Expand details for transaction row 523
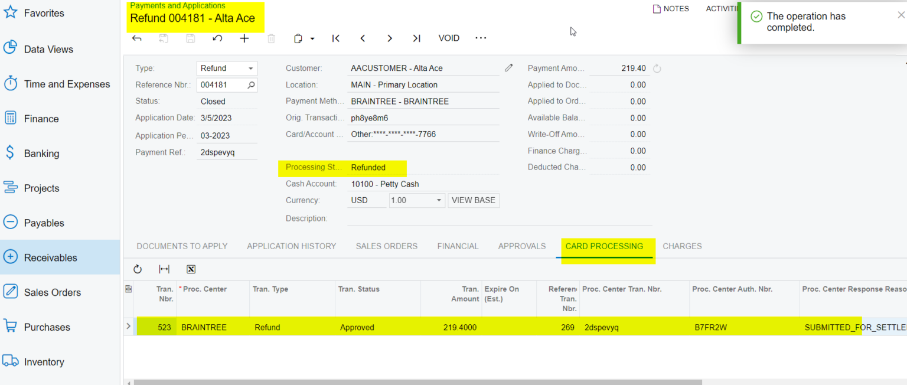Screen dimensions: 907x385 tap(128, 327)
